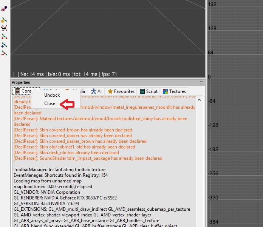Open the Script tab
This screenshot has height=227, width=263.
149,91
